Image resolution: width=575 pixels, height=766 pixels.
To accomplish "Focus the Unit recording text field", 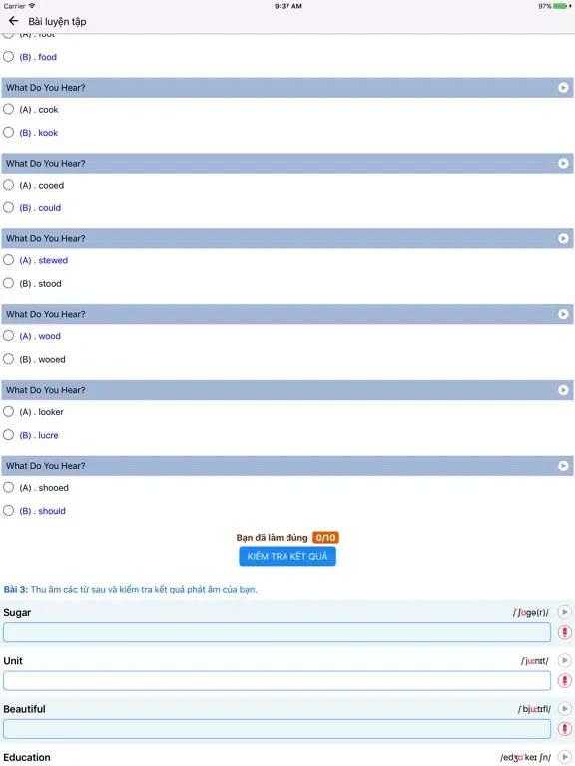I will coord(277,681).
